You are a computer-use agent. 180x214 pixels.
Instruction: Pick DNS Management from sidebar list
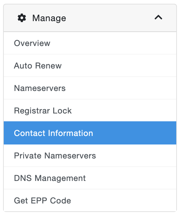[90, 178]
